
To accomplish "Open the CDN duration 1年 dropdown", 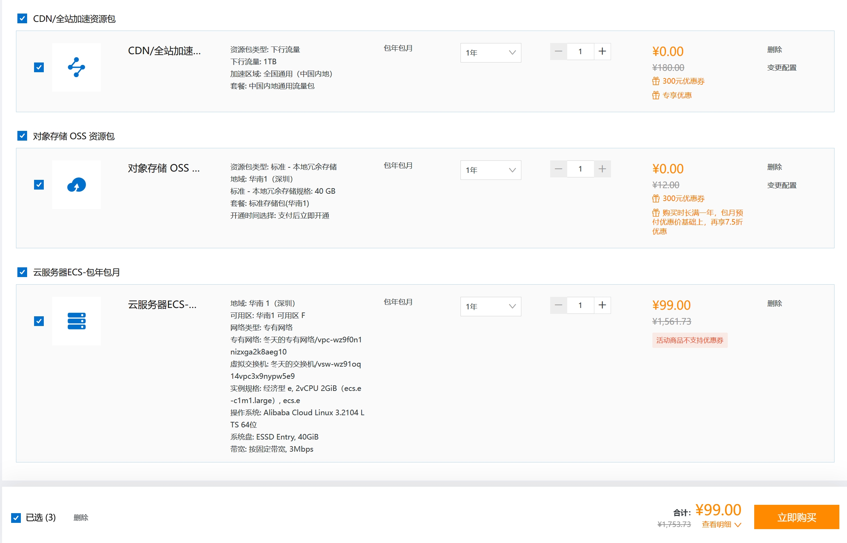I will point(490,52).
